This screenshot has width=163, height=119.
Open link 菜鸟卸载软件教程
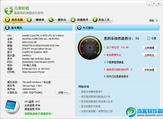(91, 107)
